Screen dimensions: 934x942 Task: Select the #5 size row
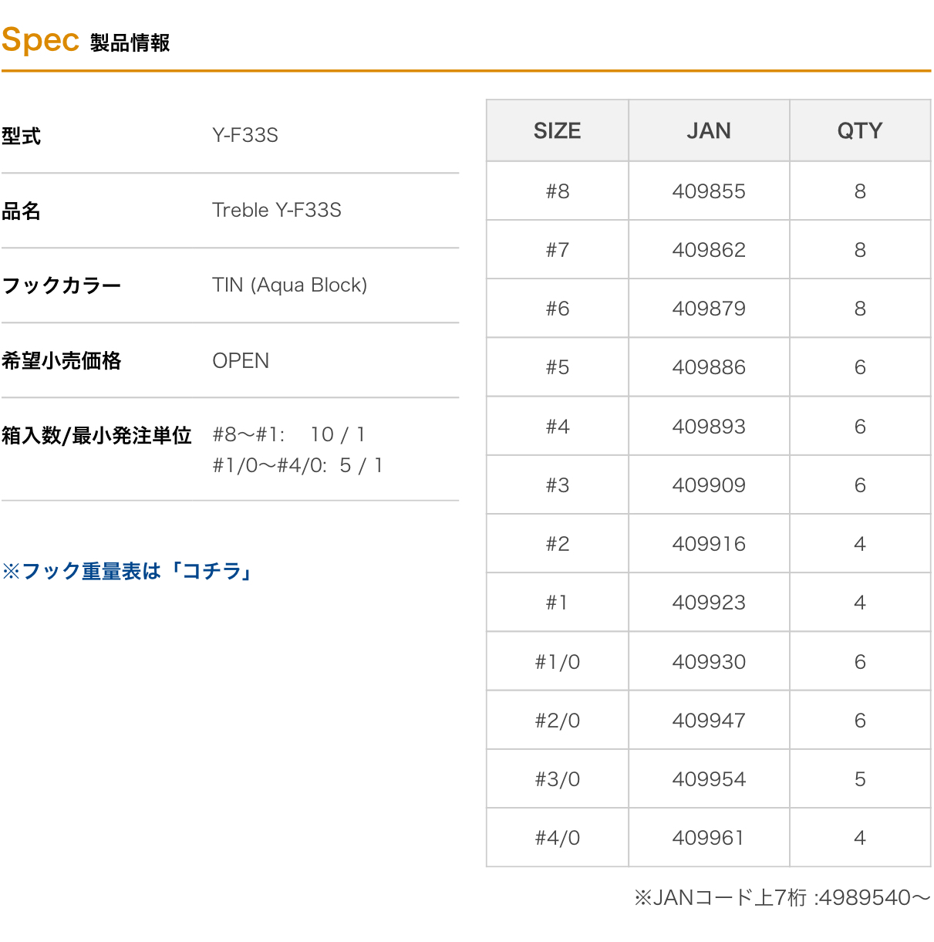click(x=557, y=367)
